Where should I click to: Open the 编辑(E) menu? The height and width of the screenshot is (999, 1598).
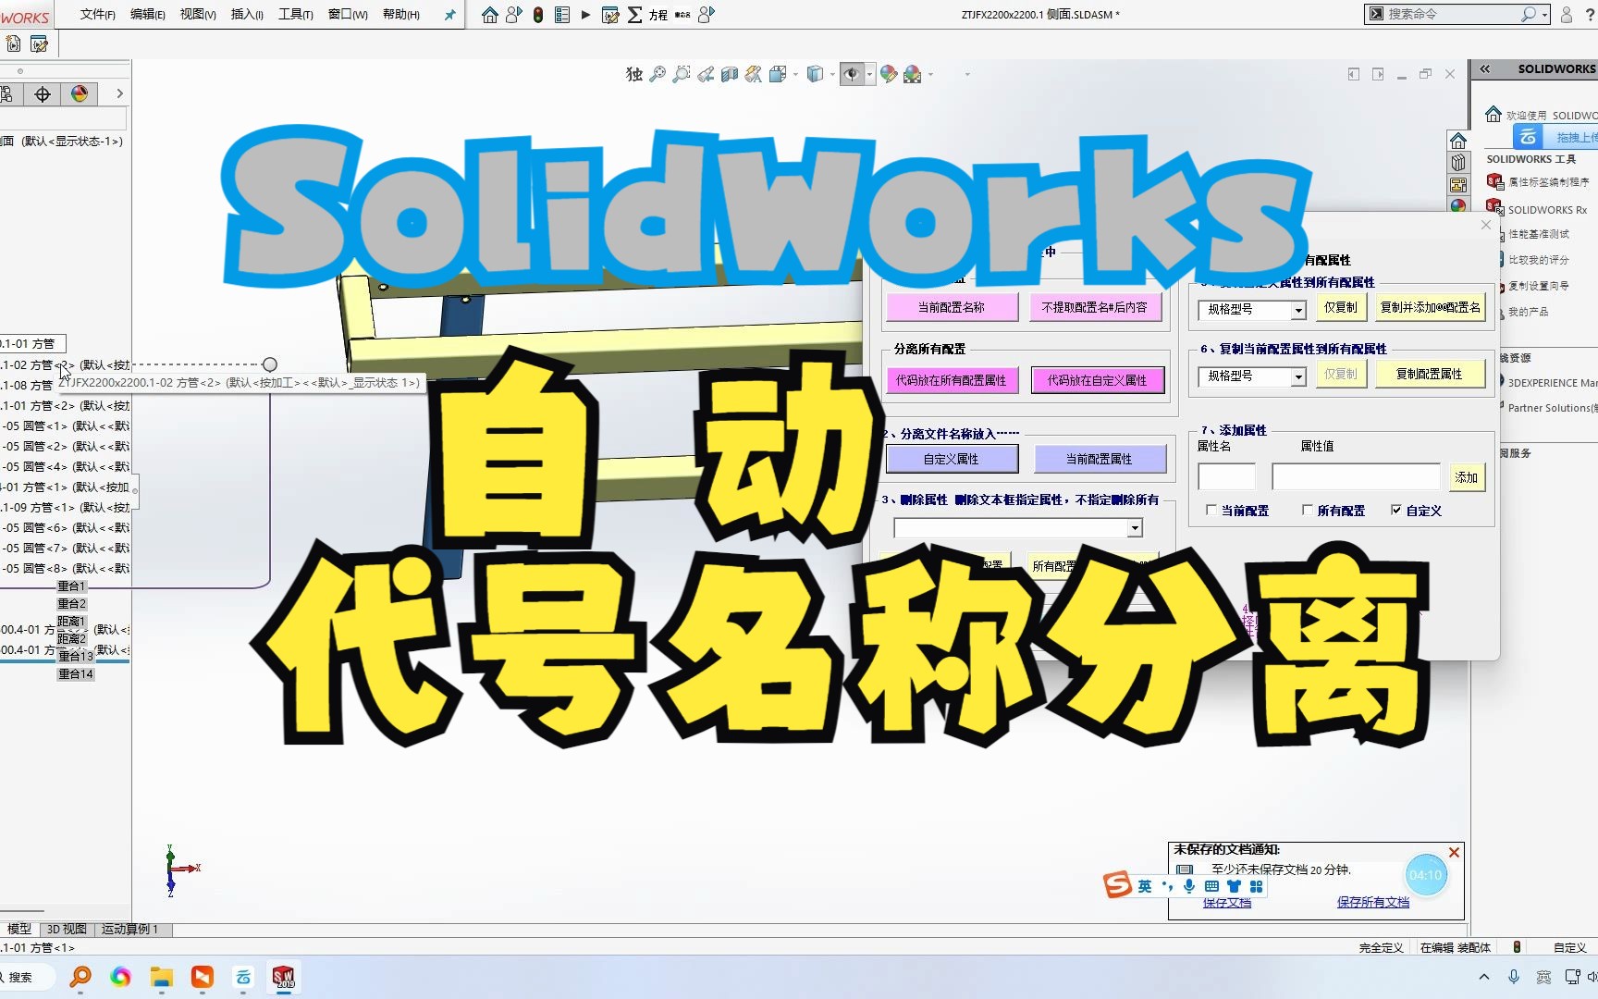pyautogui.click(x=148, y=15)
